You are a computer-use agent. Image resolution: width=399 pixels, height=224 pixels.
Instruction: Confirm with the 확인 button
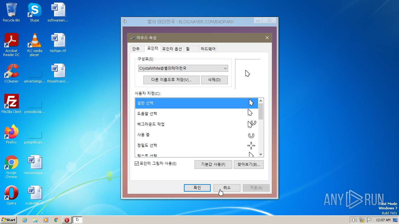(x=197, y=188)
